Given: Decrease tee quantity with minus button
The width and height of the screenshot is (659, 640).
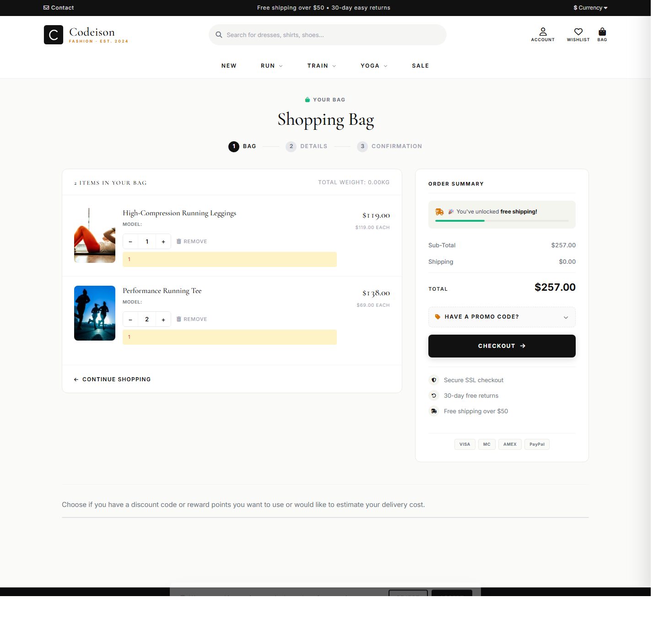Looking at the screenshot, I should [x=130, y=319].
